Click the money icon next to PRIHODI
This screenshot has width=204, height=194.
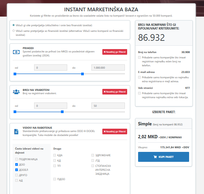16,52
